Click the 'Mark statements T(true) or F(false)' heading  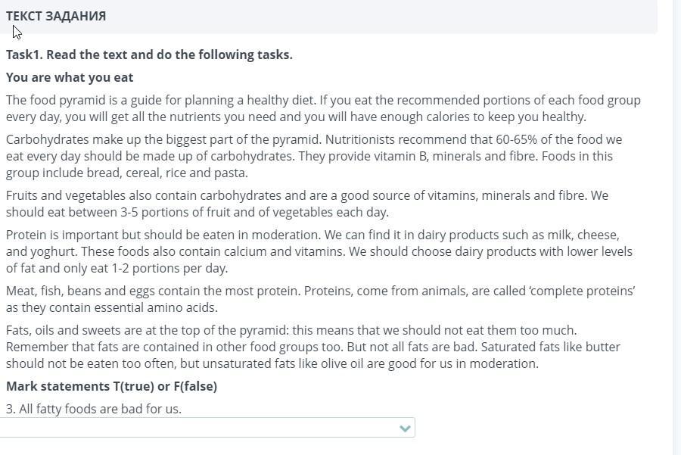(111, 386)
